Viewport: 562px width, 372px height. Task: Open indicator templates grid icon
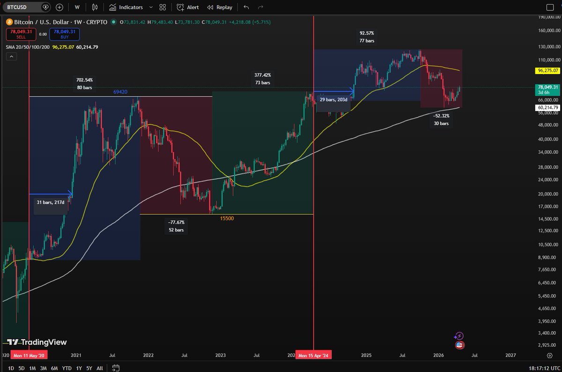point(163,7)
